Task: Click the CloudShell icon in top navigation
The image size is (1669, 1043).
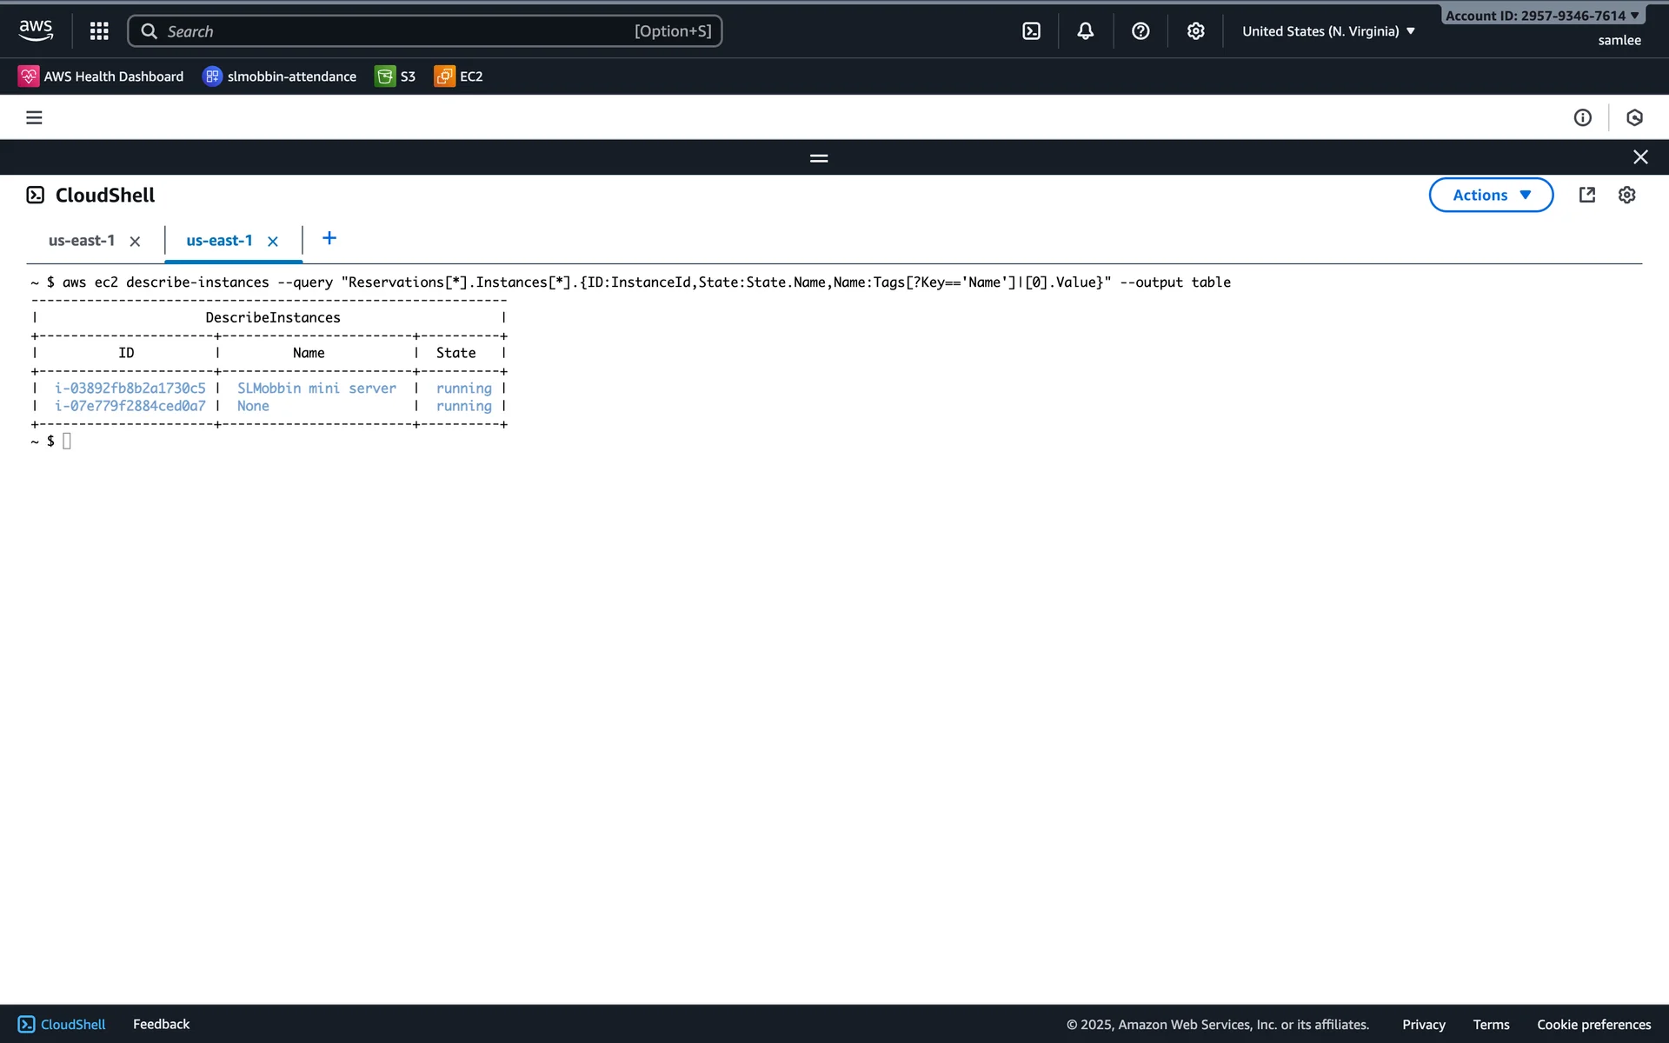Action: coord(1031,31)
